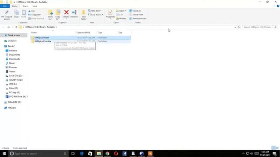280x157 pixels.
Task: Switch to the Share ribbon tab
Action: pos(25,6)
